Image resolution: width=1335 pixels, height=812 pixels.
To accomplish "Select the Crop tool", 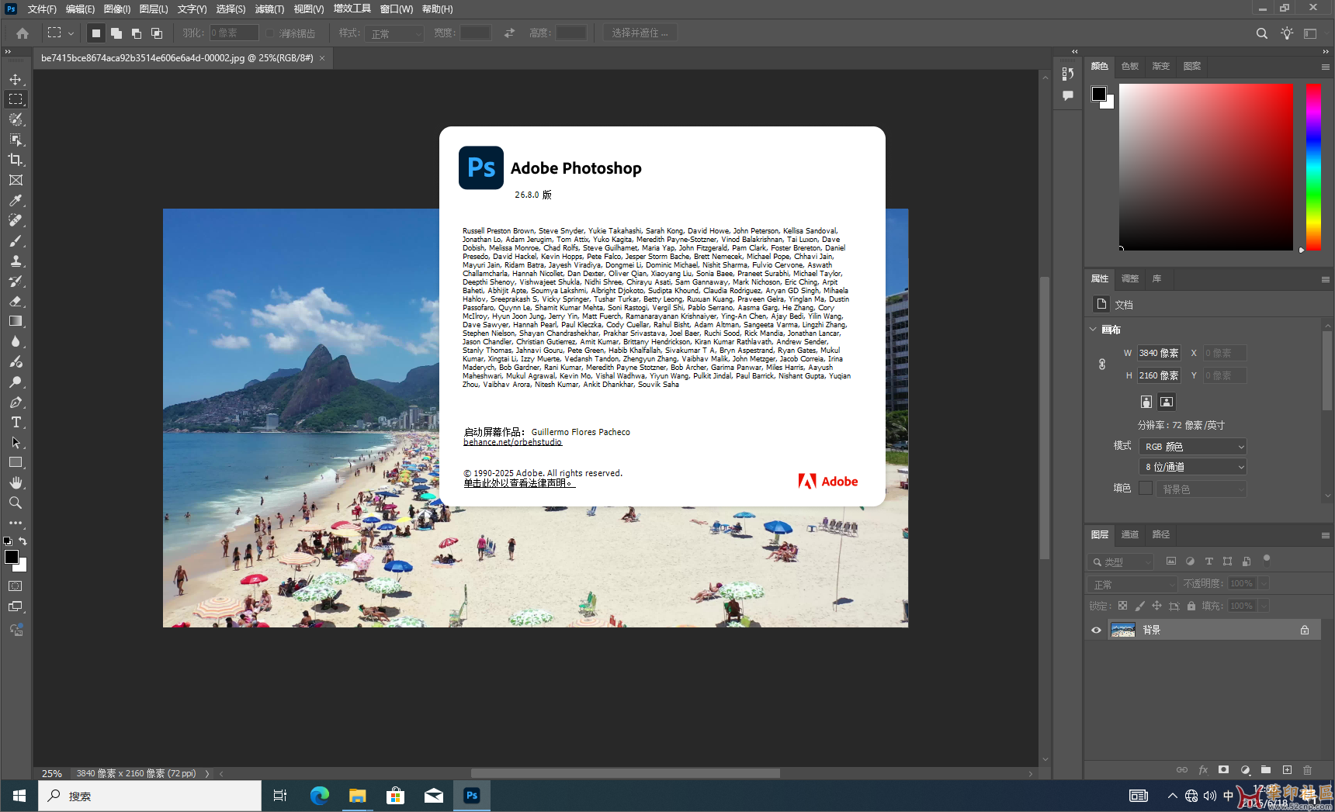I will (x=16, y=160).
